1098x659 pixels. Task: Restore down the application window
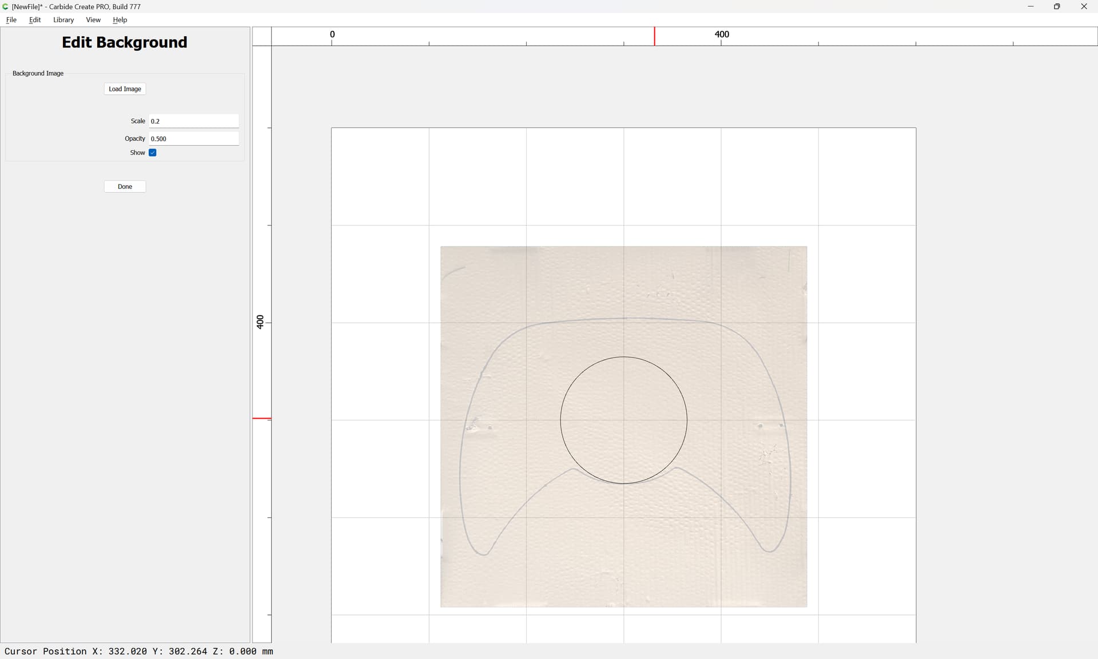pos(1057,6)
